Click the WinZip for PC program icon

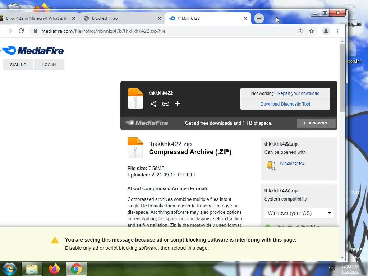click(271, 165)
